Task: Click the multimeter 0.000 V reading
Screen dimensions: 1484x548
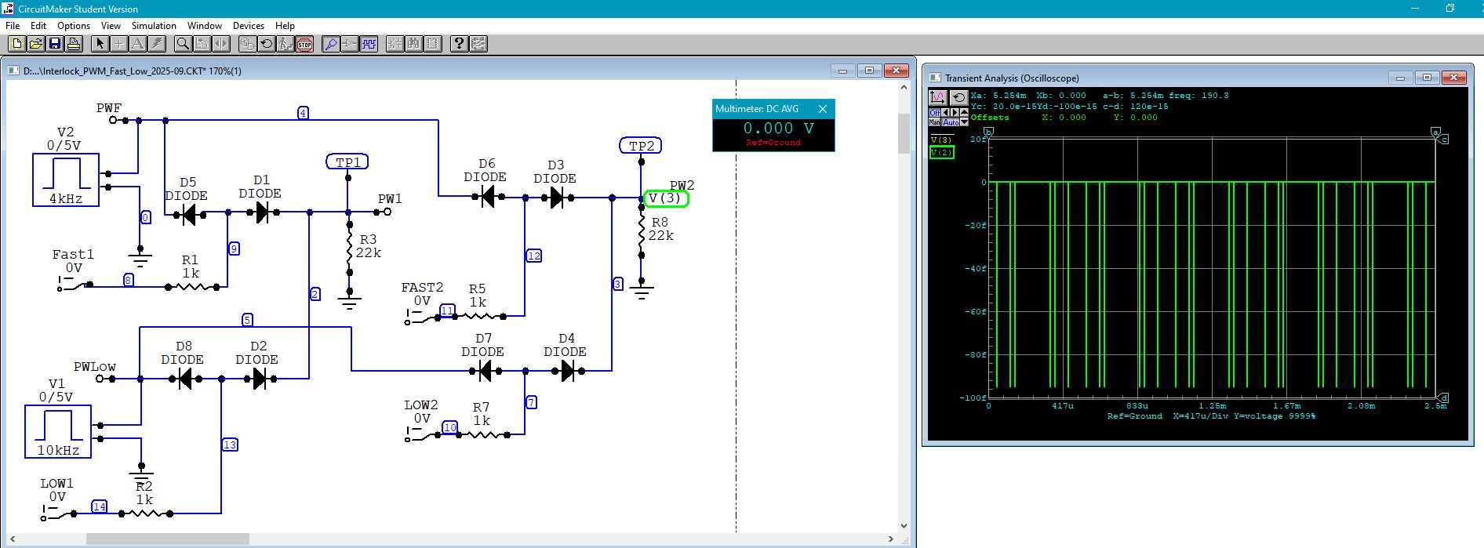Action: [x=778, y=128]
